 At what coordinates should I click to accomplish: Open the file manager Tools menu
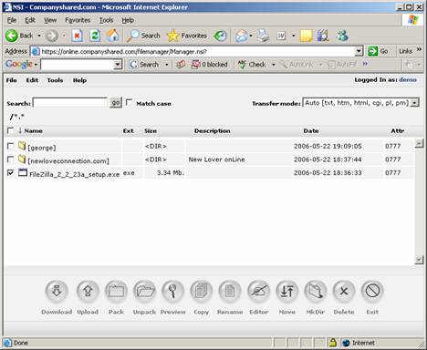click(x=55, y=80)
